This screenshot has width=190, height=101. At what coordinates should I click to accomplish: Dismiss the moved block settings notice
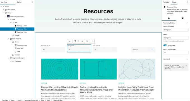186,65
